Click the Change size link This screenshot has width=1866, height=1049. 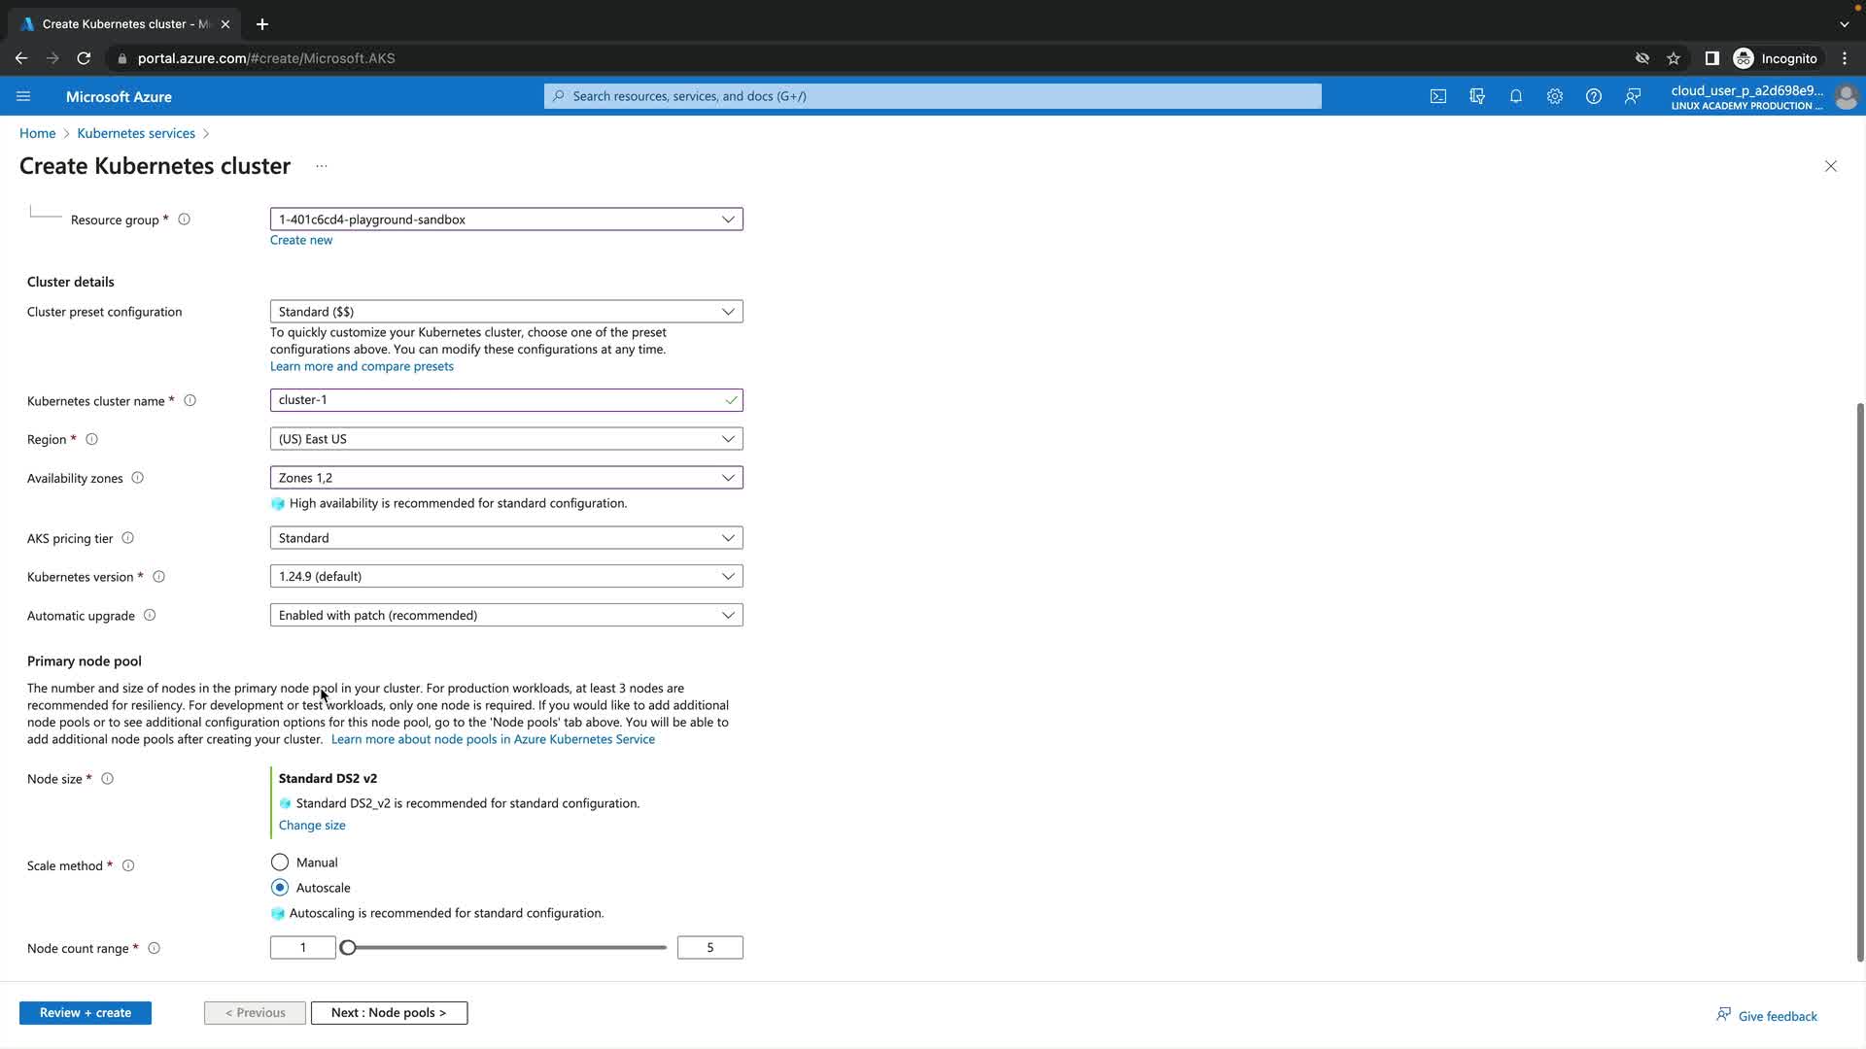click(312, 825)
